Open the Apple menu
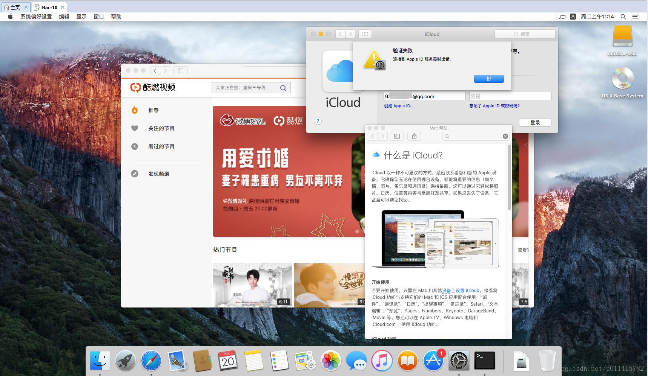Image resolution: width=648 pixels, height=376 pixels. (10, 17)
